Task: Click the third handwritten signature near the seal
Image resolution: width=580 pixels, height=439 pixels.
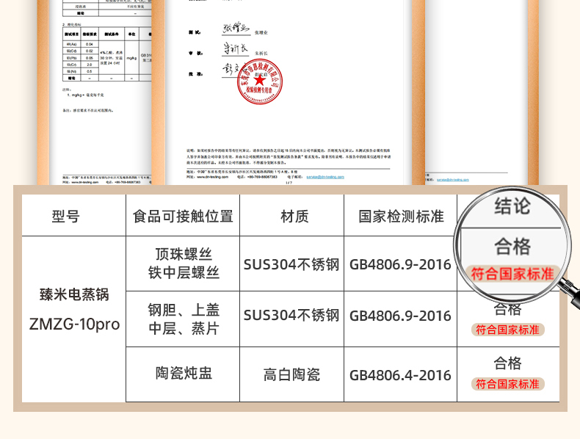Action: pyautogui.click(x=233, y=70)
